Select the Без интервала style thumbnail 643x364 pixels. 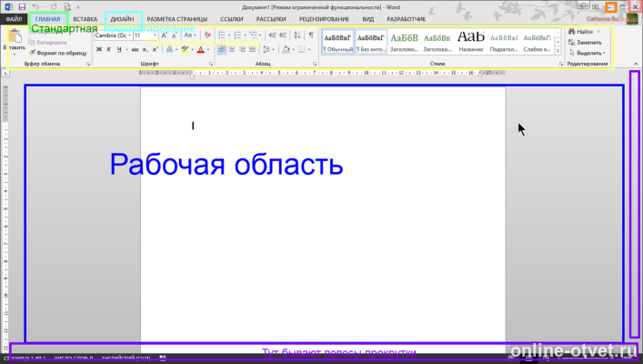[x=371, y=42]
